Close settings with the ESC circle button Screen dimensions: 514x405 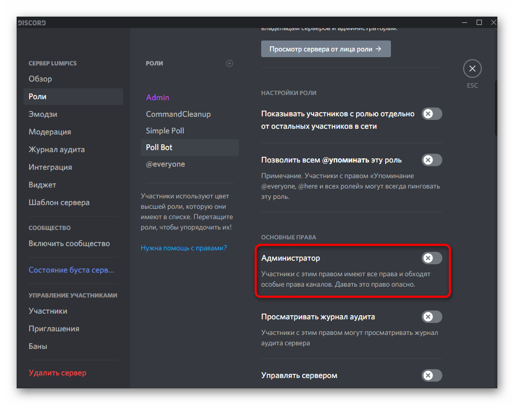click(x=472, y=69)
